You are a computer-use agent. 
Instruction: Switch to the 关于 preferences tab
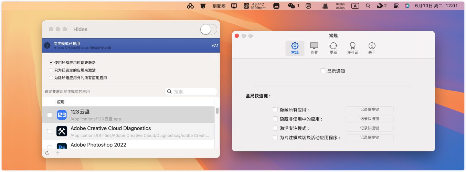coord(372,48)
